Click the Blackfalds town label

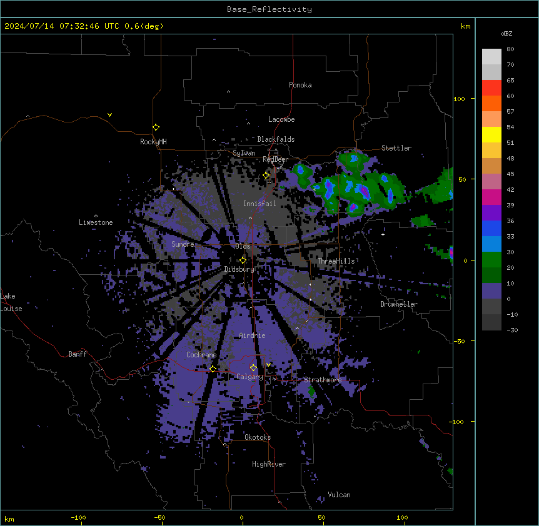[x=276, y=139]
